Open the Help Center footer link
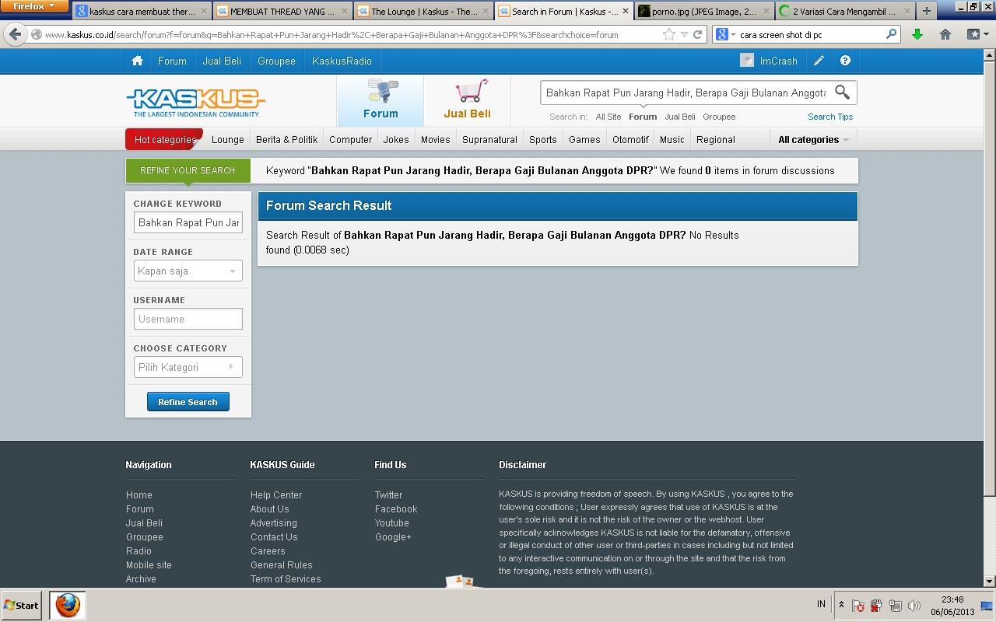 click(276, 495)
